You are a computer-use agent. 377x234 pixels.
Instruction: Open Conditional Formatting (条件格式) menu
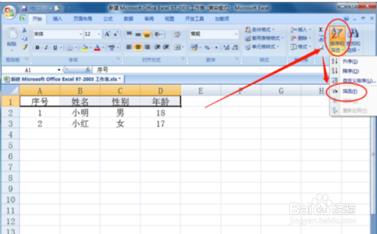(260, 30)
